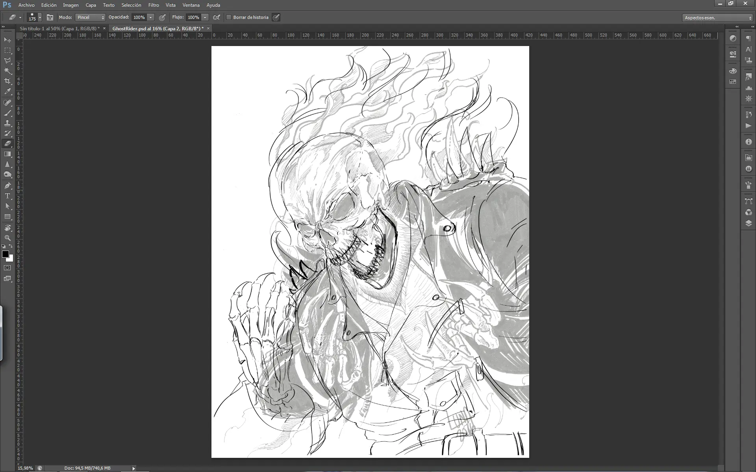Open the status bar info flyout arrow
Screen dimensions: 756x472
pyautogui.click(x=134, y=468)
